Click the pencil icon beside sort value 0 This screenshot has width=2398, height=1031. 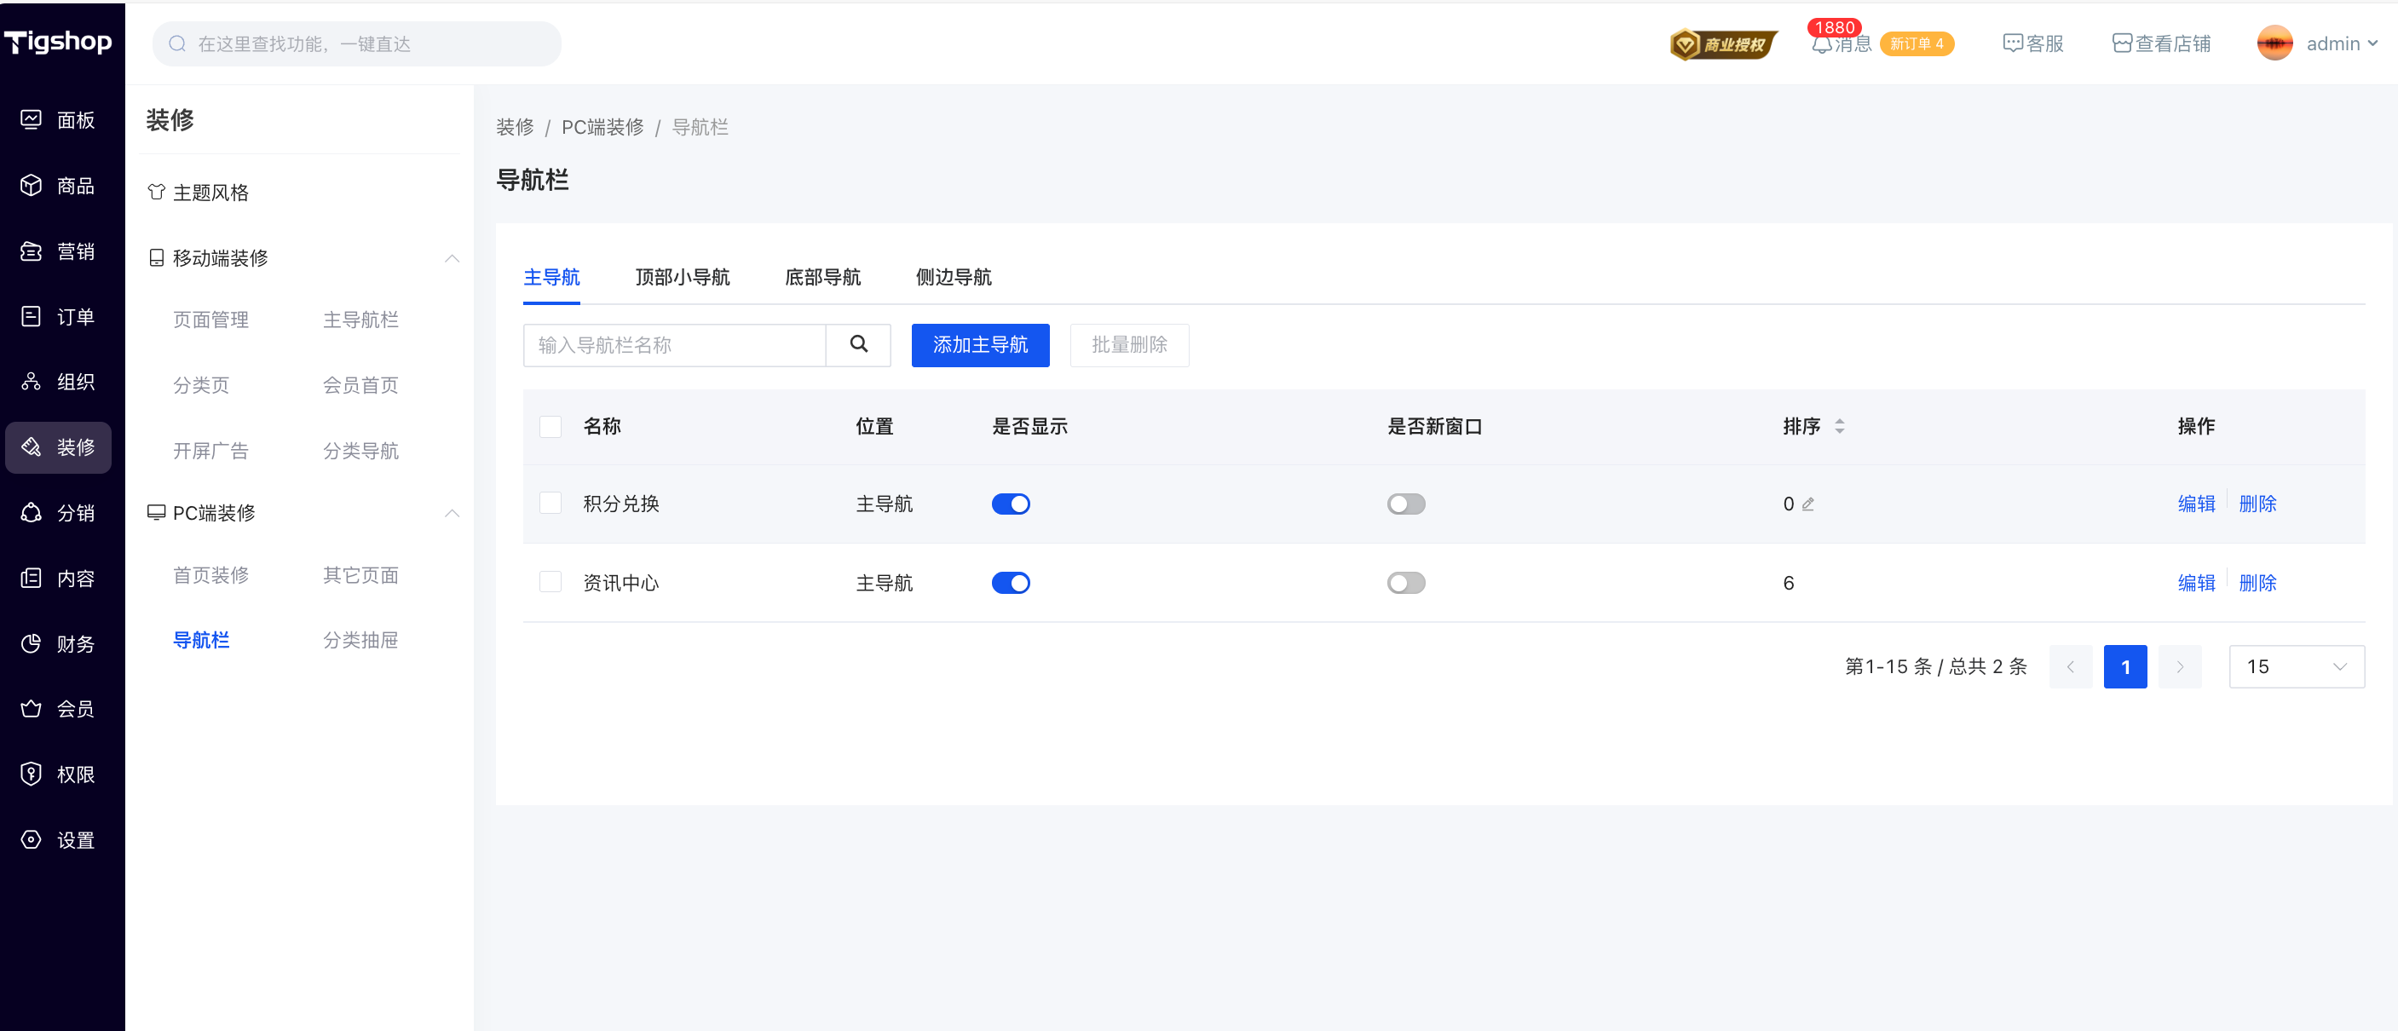tap(1807, 504)
